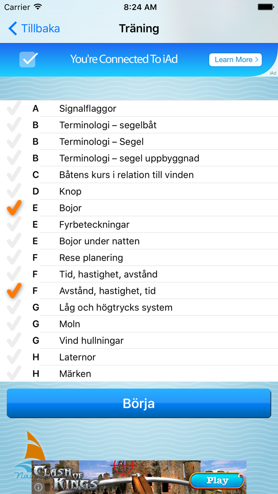Image resolution: width=278 pixels, height=494 pixels.
Task: Toggle the checkmark for Fyrbeteckningar
Action: (x=14, y=224)
